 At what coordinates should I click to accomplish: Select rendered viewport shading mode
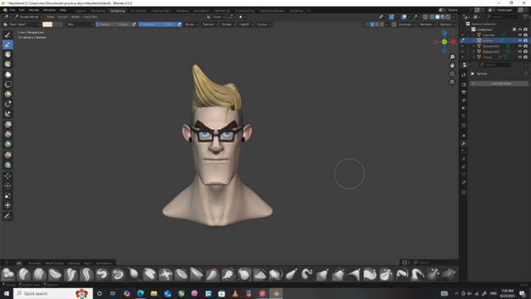coord(448,17)
